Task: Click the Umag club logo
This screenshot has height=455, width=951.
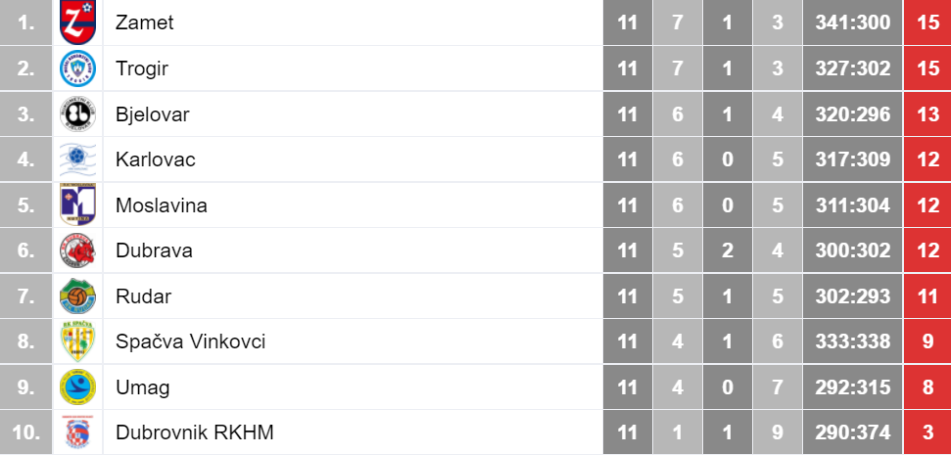Action: (x=77, y=387)
